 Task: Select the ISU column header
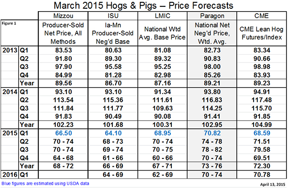(x=113, y=16)
